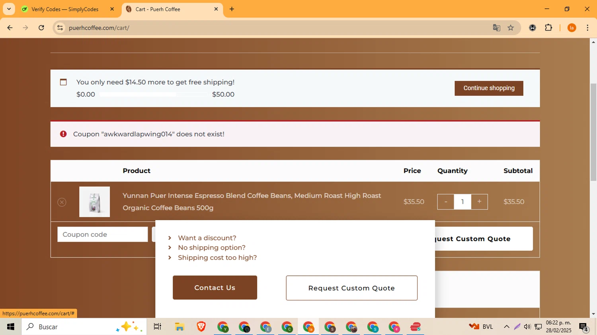597x335 pixels.
Task: Open the pen icon in system tray
Action: point(517,327)
